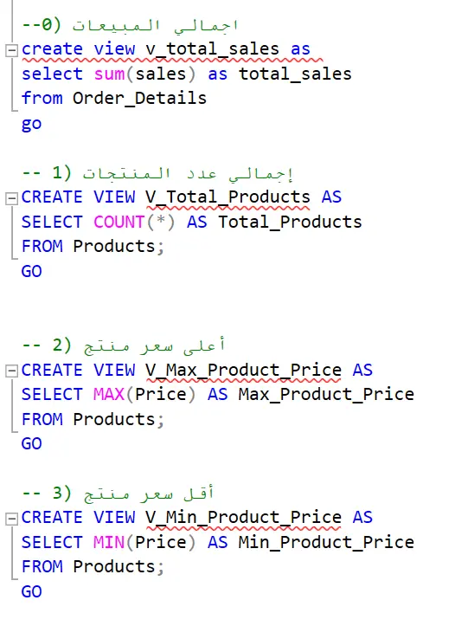Click the lowercase go statement after Order_Details
This screenshot has width=455, height=626.
31,124
